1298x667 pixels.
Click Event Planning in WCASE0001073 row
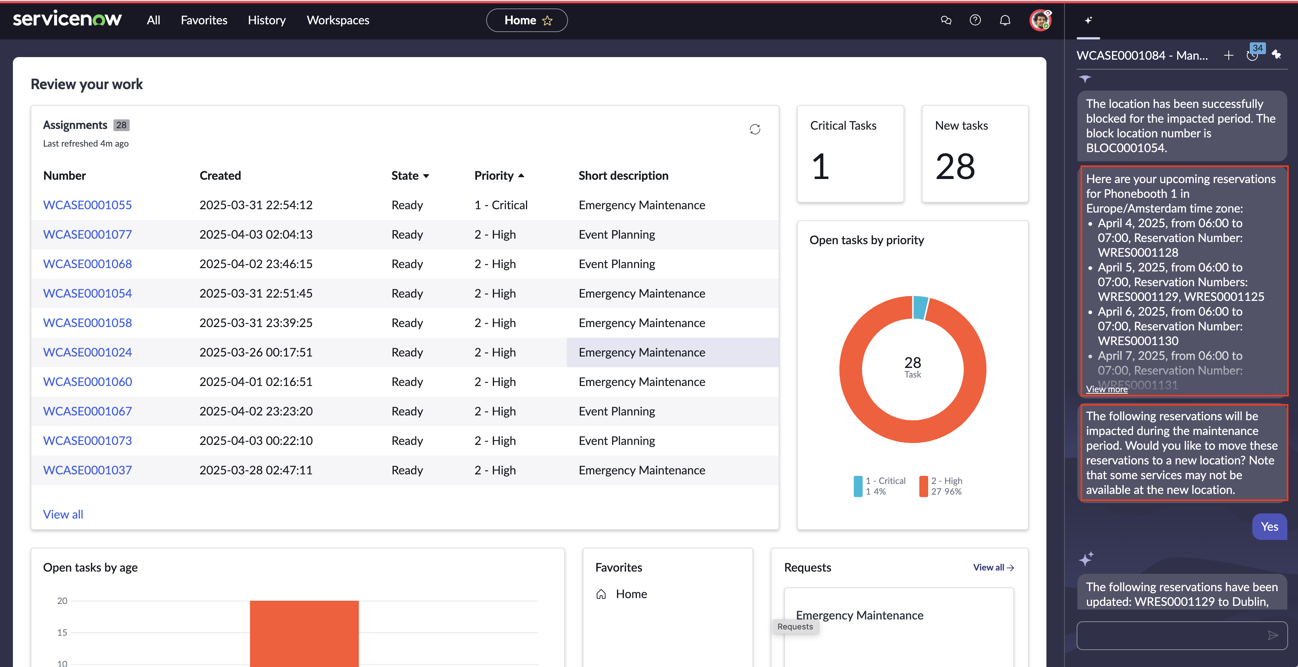tap(617, 441)
